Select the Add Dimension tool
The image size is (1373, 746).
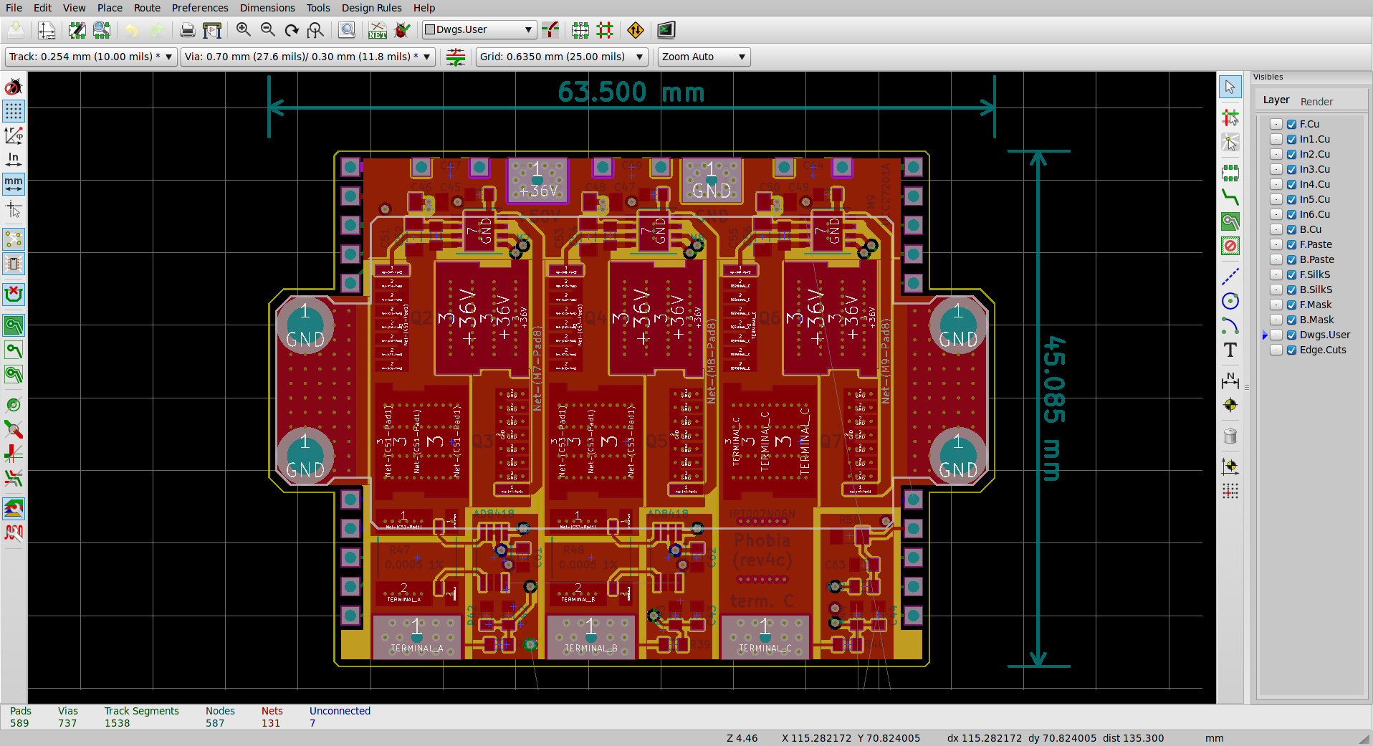point(1230,381)
